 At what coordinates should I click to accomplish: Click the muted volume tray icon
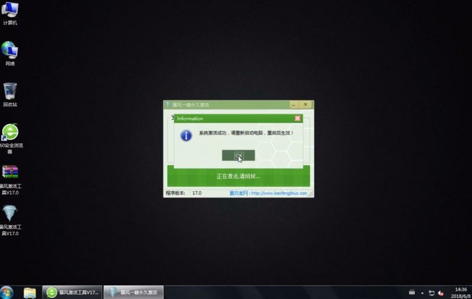point(441,293)
